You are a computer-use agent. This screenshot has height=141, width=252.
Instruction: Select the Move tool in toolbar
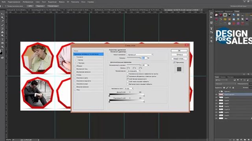pyautogui.click(x=2, y=14)
